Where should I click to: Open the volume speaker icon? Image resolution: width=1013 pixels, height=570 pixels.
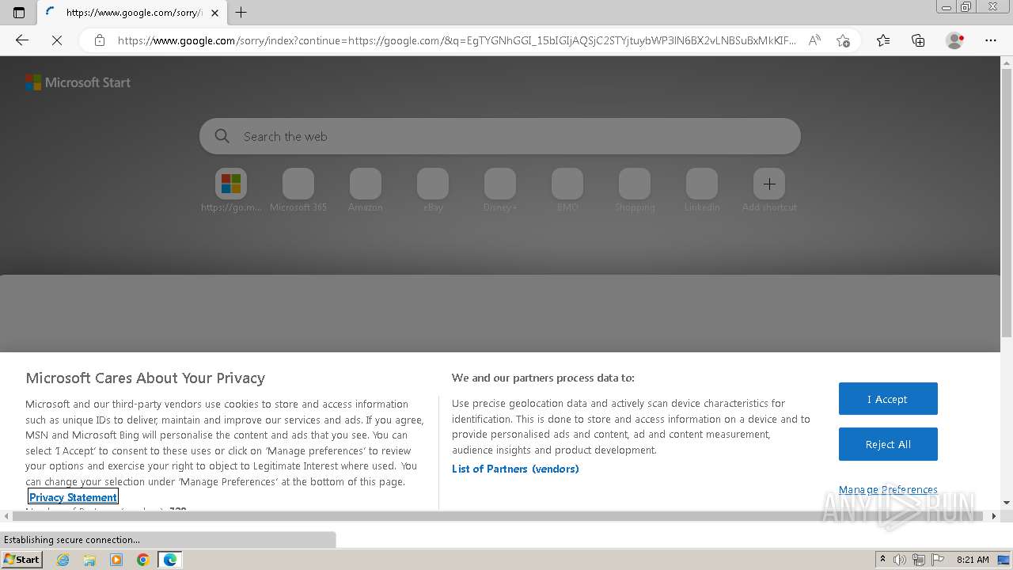click(900, 560)
